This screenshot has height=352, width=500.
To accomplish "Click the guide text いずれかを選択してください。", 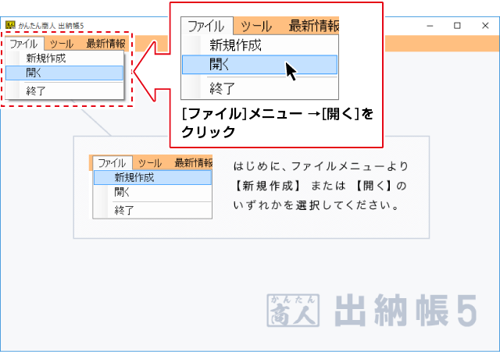I will coord(316,204).
